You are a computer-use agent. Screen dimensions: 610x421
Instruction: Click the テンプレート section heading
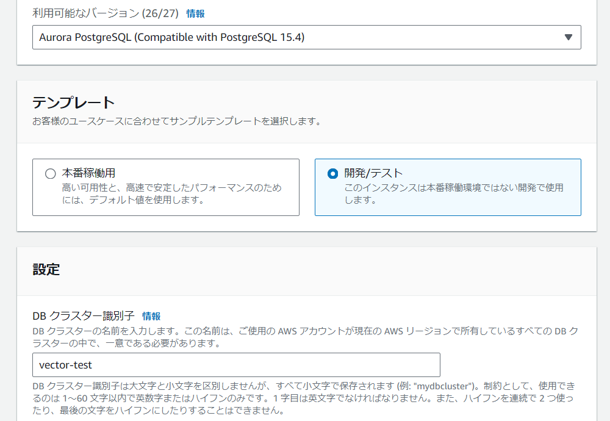[x=60, y=104]
